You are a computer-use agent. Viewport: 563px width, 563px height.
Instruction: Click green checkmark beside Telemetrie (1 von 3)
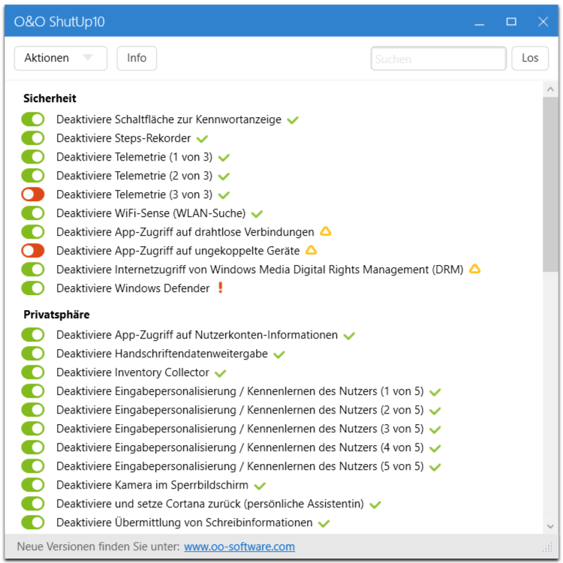pos(224,158)
